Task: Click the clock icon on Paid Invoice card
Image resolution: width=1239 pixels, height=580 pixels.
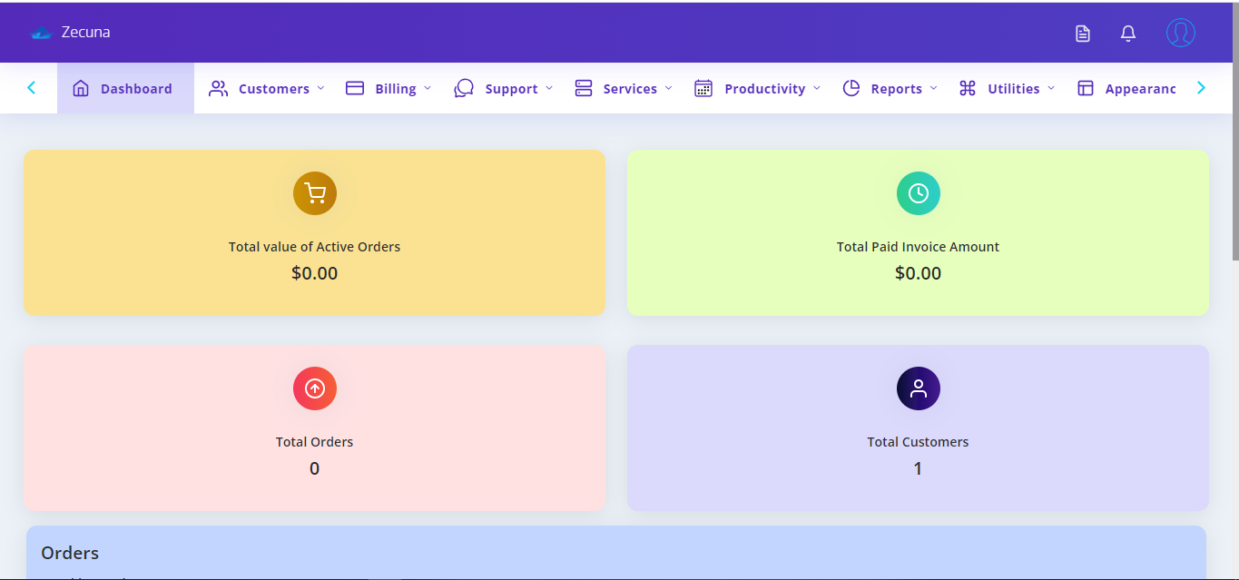Action: coord(918,193)
